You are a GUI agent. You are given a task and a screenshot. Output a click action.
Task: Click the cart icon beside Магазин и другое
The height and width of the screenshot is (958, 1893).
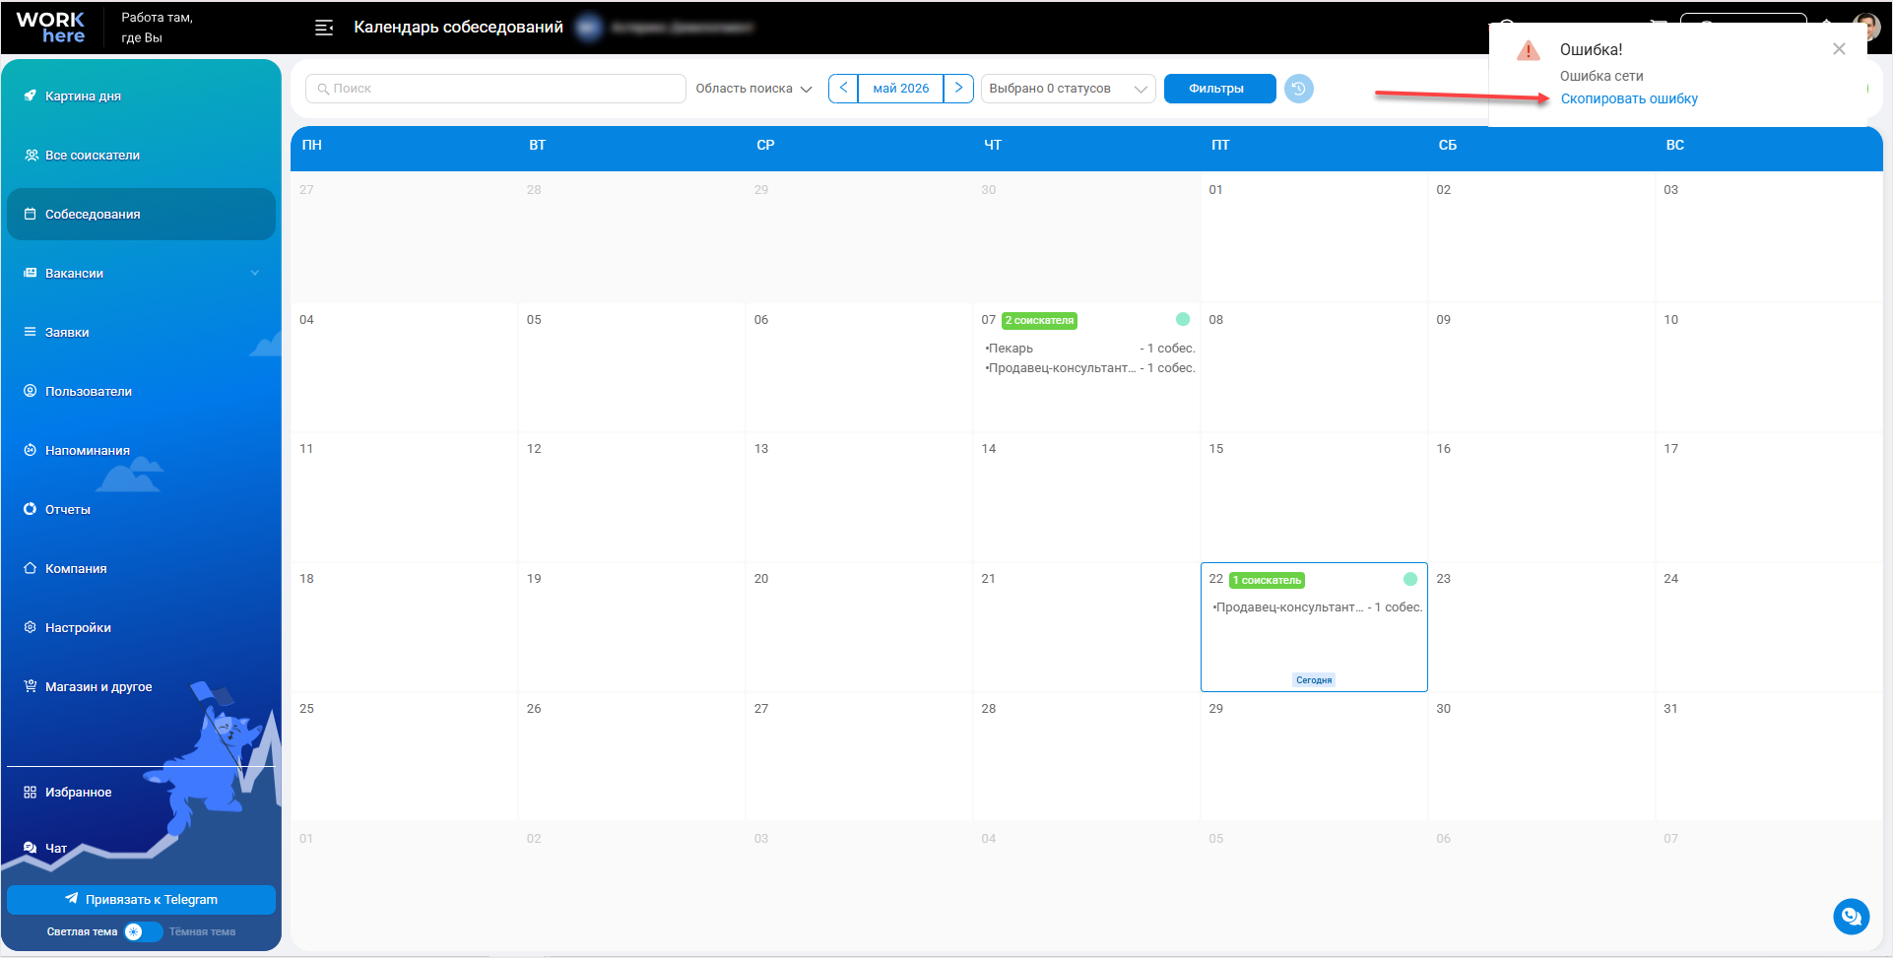pos(31,686)
